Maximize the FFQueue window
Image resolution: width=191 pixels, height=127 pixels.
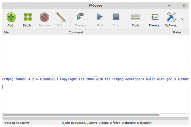[x=177, y=5]
